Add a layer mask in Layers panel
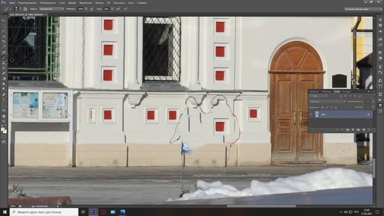This screenshot has height=216, width=384. 347,130
